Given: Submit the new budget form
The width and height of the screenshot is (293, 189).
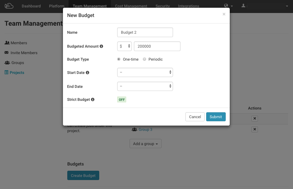Looking at the screenshot, I should pyautogui.click(x=216, y=117).
